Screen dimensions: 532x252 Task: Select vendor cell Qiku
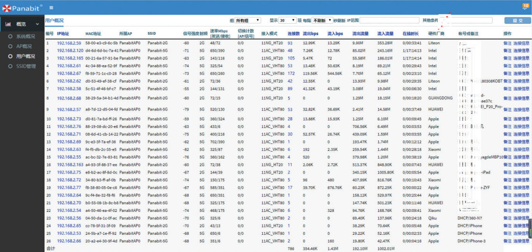(x=432, y=218)
